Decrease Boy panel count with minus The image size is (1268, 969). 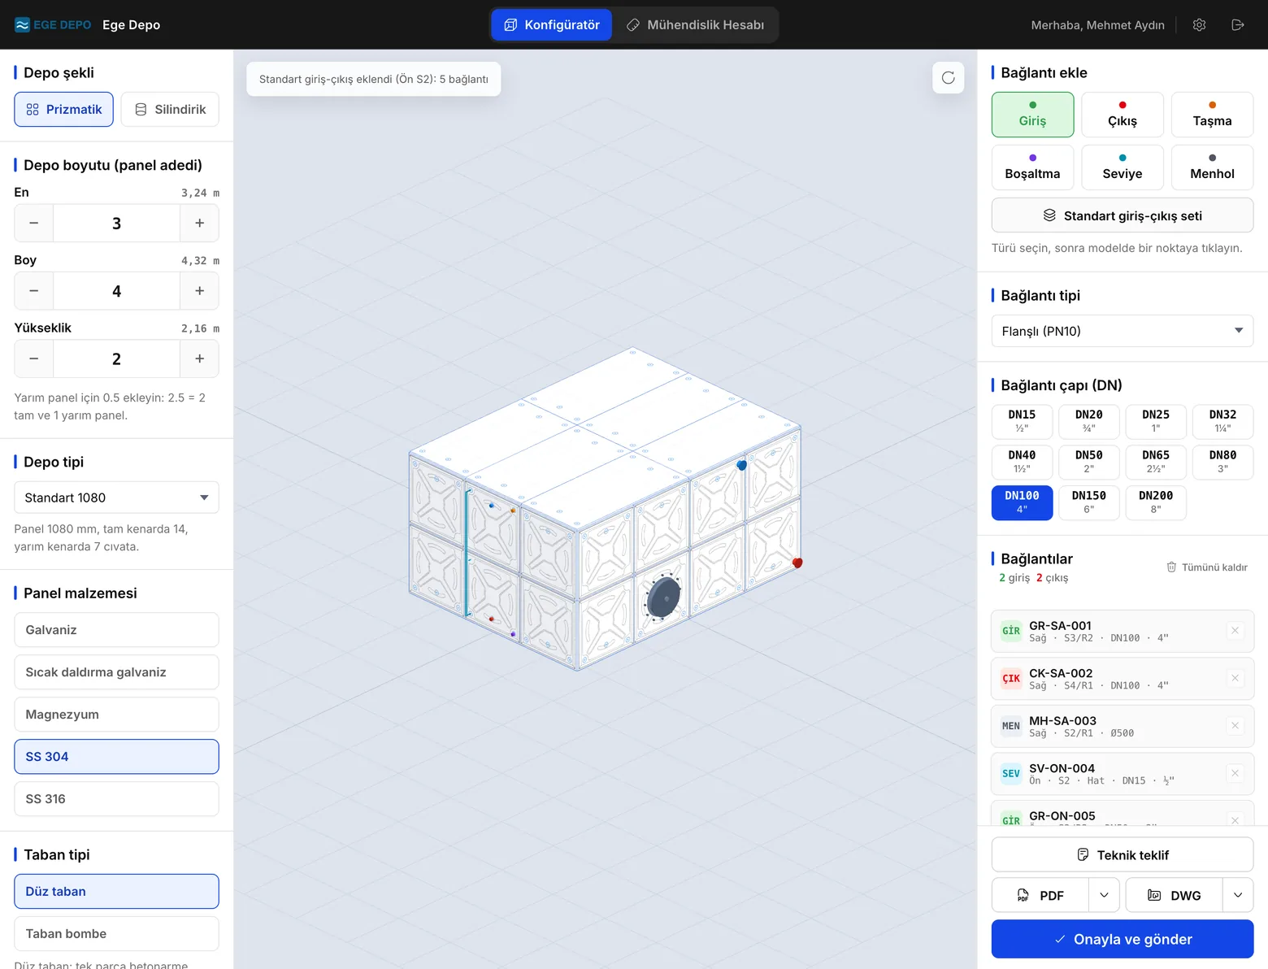[34, 291]
